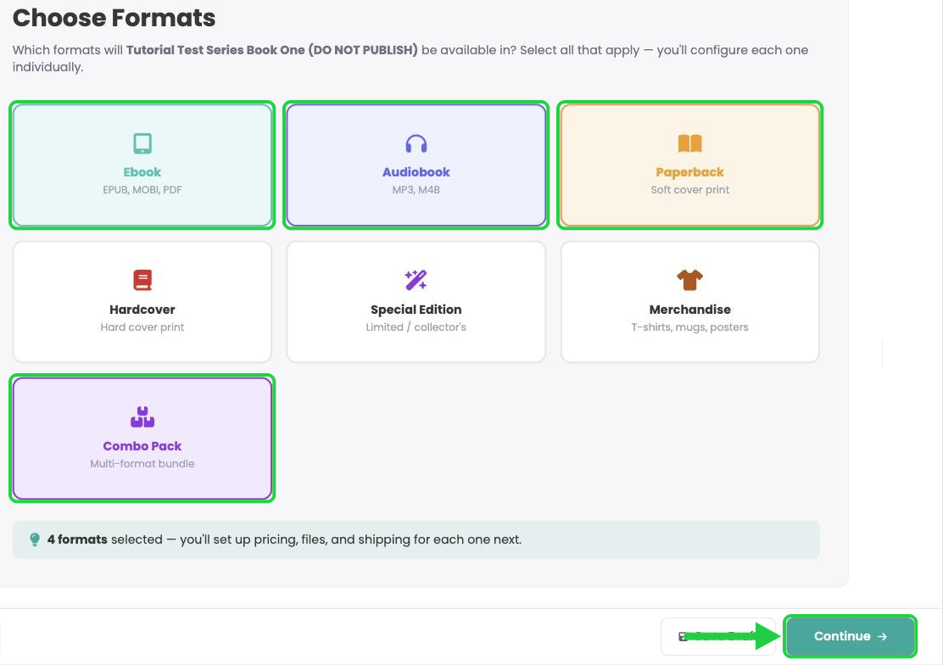Click the open book icon on Paperback
Viewport: 943px width, 665px height.
[689, 143]
